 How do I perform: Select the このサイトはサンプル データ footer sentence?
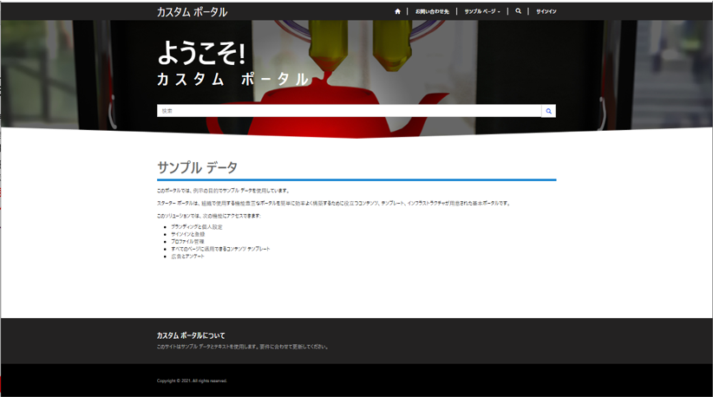(242, 347)
